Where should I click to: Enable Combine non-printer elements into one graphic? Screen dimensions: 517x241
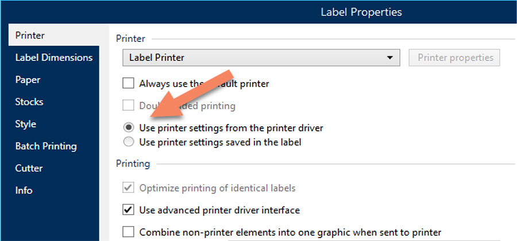click(x=128, y=232)
